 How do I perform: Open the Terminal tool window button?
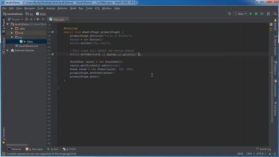click(x=14, y=149)
